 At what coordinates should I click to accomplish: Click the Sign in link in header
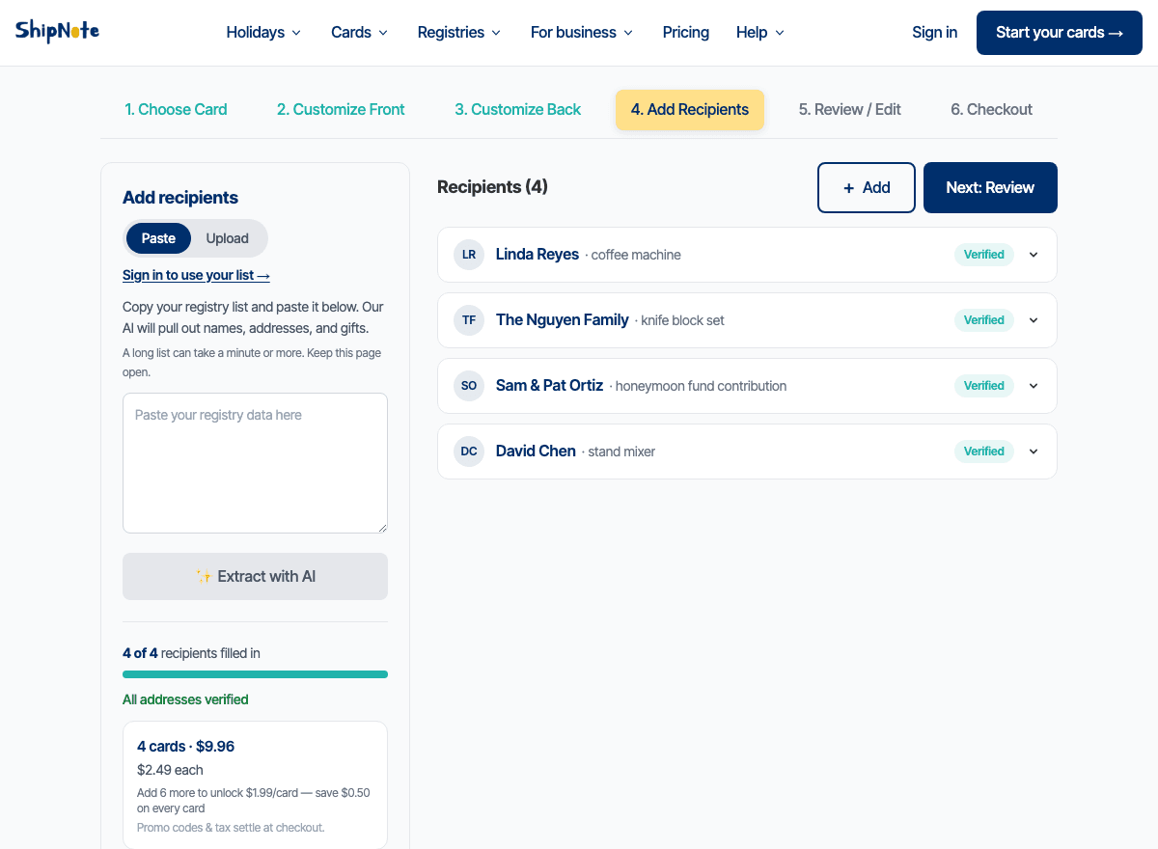coord(935,32)
